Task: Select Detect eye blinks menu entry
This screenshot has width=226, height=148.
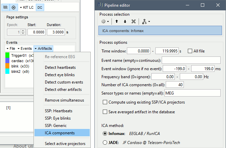Action: [x=60, y=75]
